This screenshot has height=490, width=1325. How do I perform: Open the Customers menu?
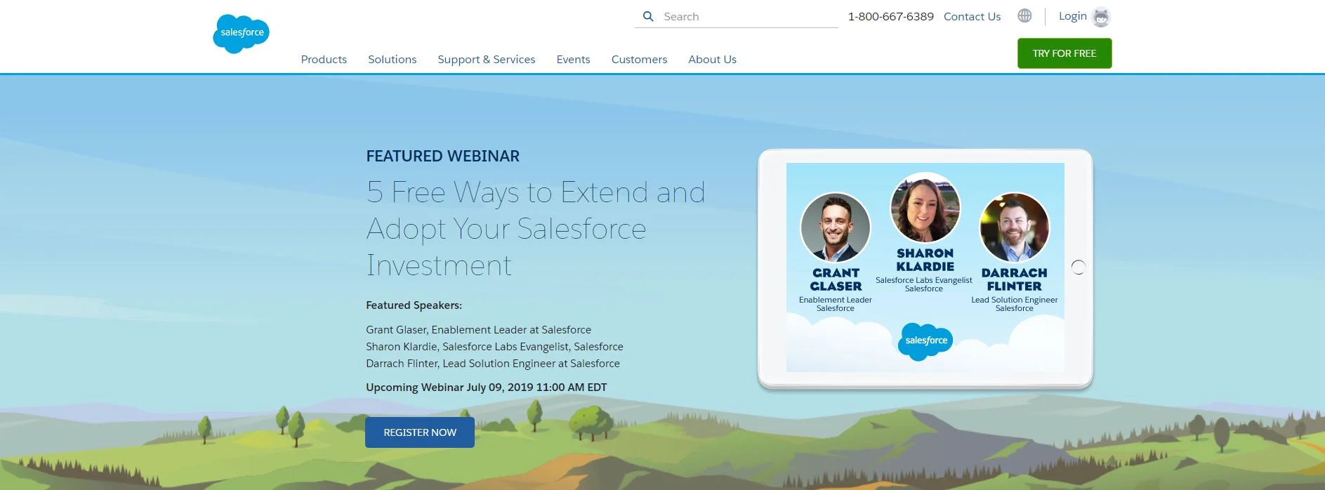[x=639, y=60]
